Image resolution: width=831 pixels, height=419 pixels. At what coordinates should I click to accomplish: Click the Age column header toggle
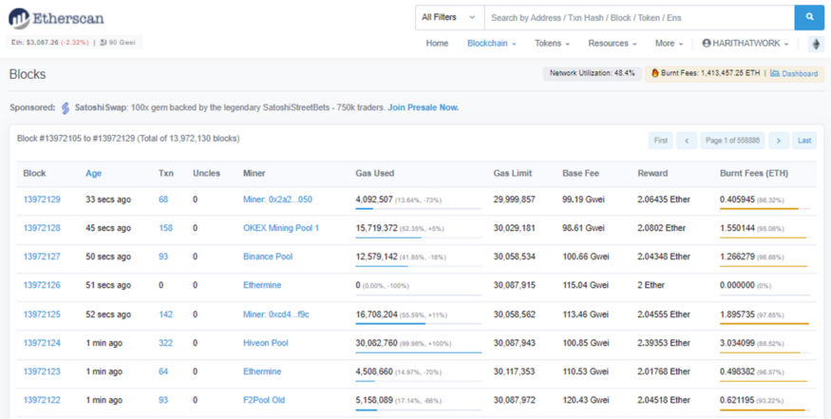click(94, 174)
